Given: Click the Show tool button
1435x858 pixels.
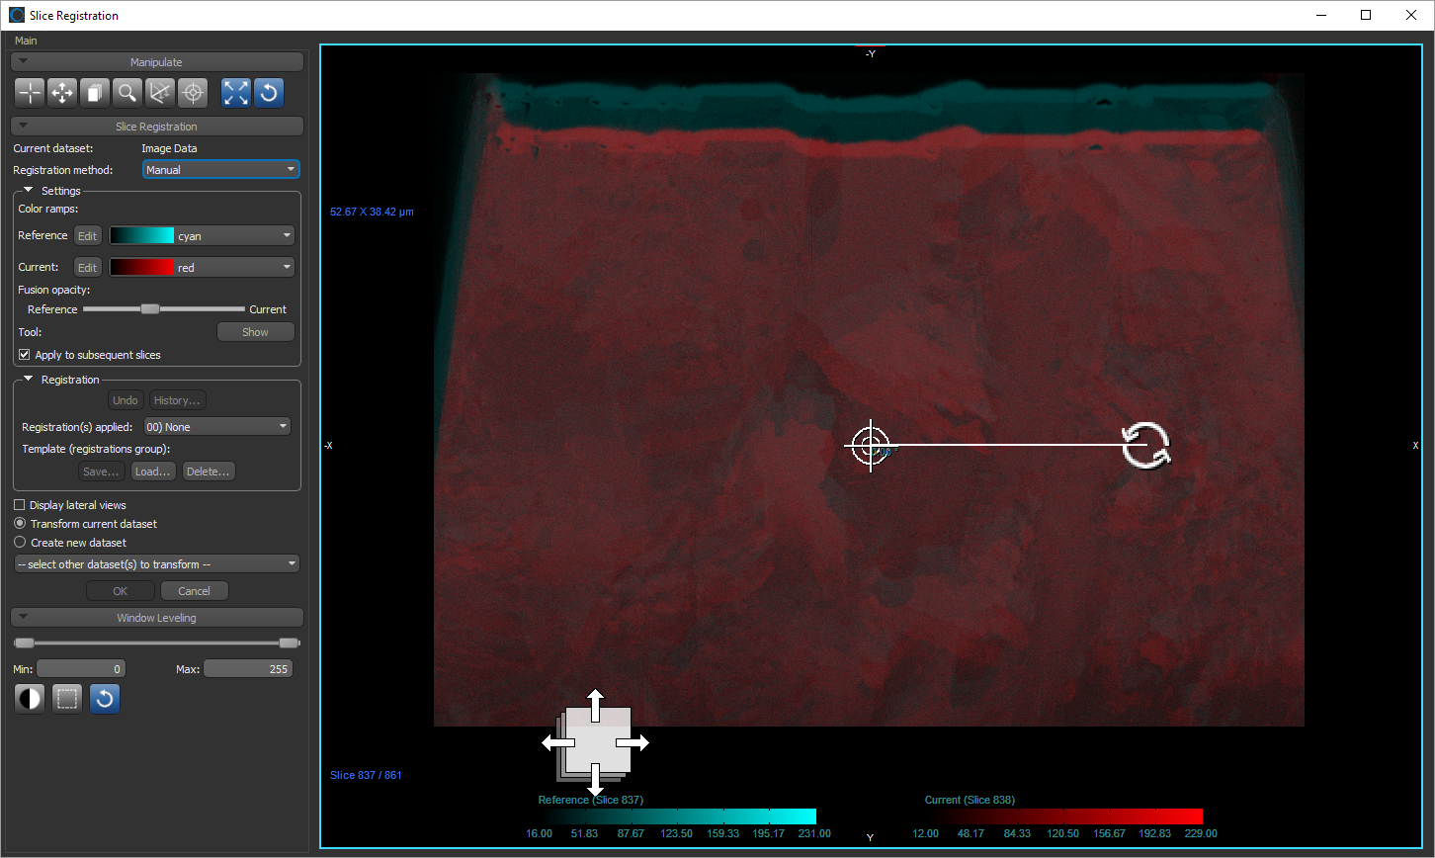Looking at the screenshot, I should pyautogui.click(x=255, y=332).
